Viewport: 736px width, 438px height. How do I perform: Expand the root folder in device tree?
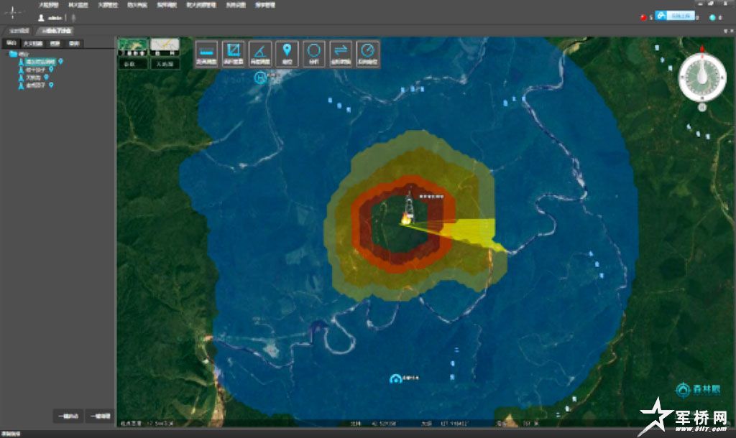click(x=13, y=54)
